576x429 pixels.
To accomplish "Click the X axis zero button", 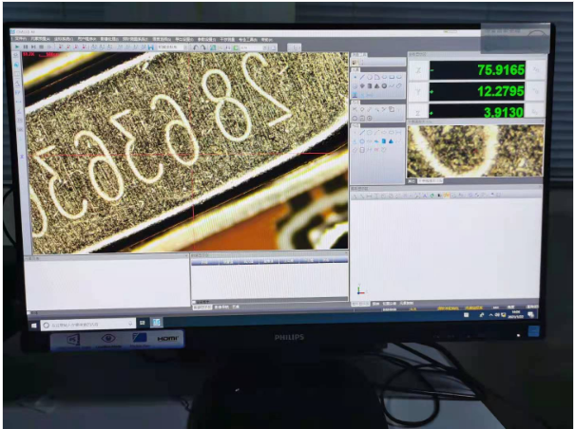I will [535, 69].
